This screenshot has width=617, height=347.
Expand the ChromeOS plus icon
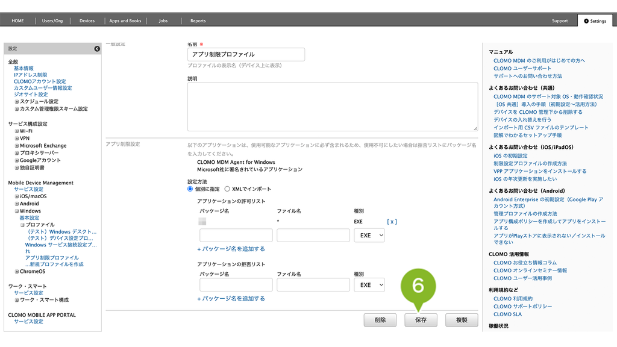17,272
